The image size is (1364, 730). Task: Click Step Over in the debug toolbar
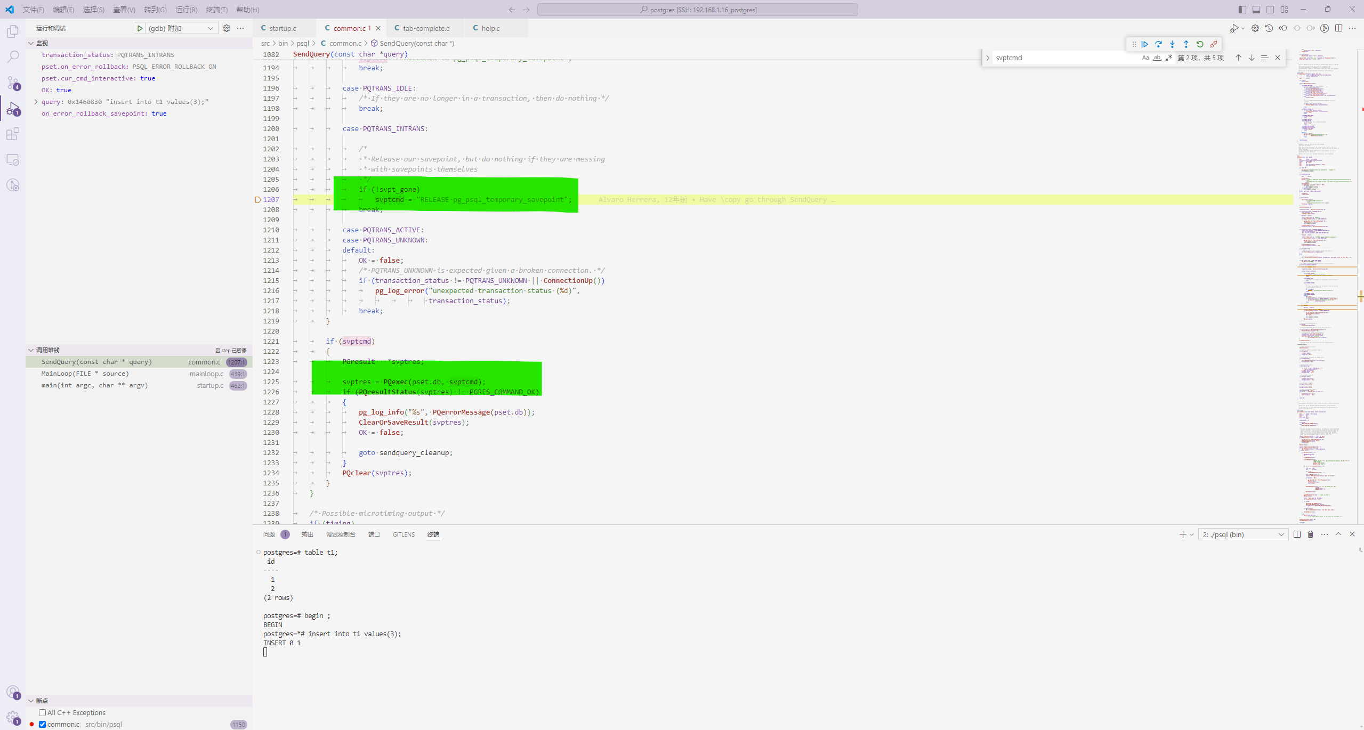[1158, 44]
